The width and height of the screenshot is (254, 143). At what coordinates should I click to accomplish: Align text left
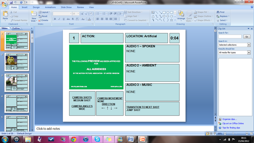point(98,19)
